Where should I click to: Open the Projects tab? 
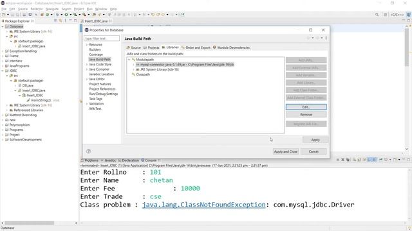click(x=151, y=47)
